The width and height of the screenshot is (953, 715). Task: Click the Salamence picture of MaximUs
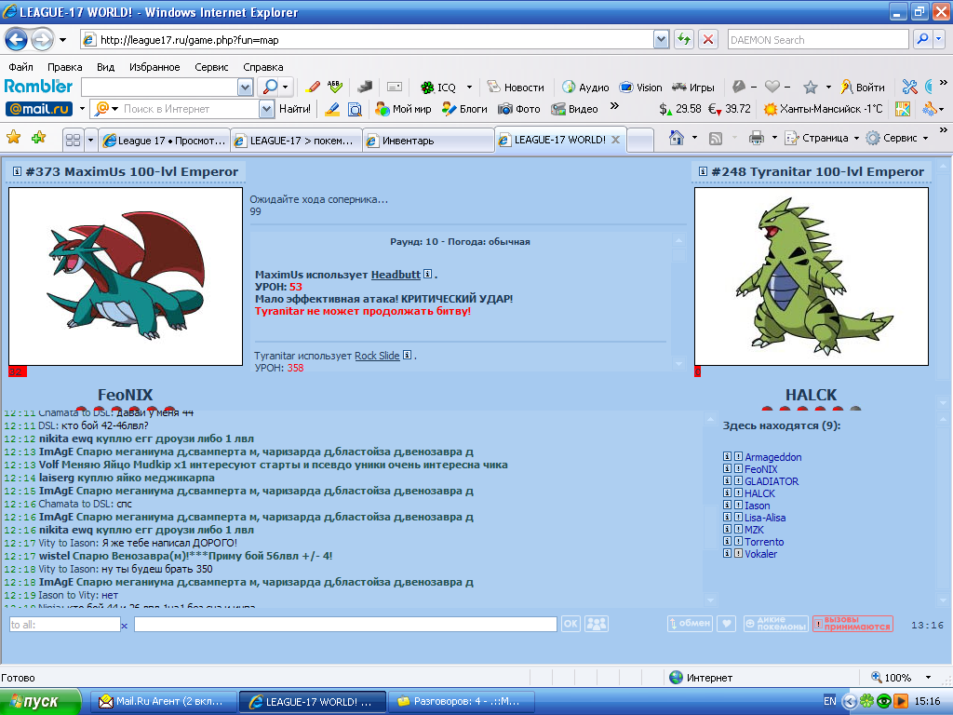tap(126, 277)
